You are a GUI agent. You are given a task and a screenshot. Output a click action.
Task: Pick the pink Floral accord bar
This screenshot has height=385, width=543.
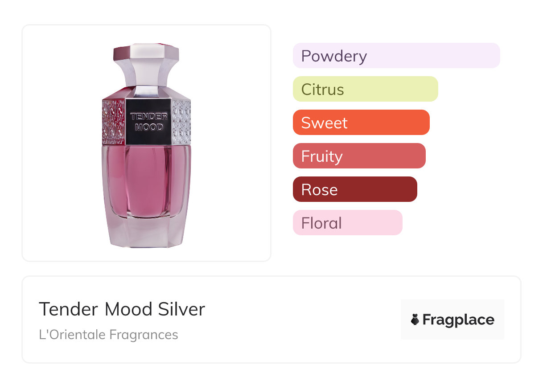[x=347, y=223]
